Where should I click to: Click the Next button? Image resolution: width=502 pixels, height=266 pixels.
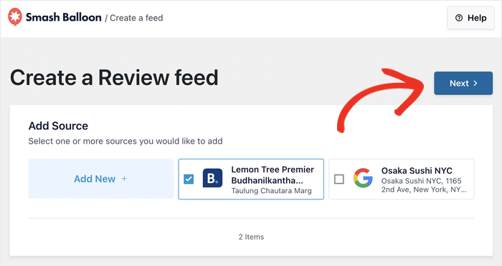click(463, 84)
